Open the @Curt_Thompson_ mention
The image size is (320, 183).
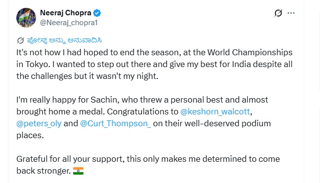(x=116, y=123)
